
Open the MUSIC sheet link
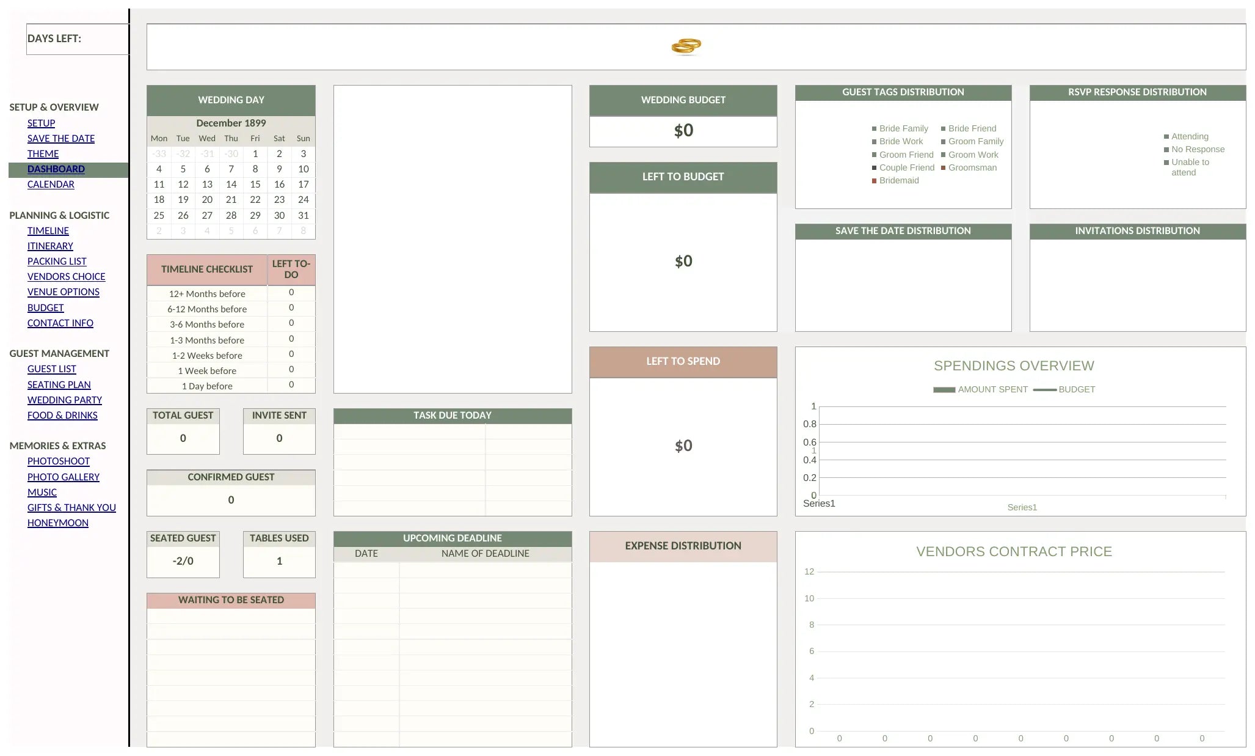(42, 492)
